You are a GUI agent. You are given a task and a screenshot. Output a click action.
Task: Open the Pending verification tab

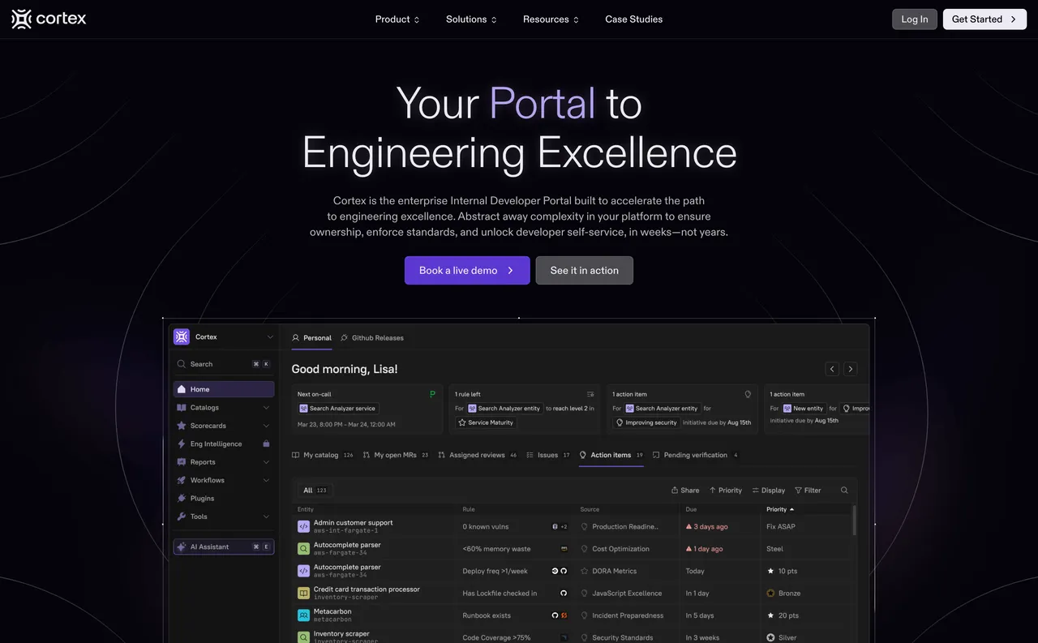click(x=693, y=455)
